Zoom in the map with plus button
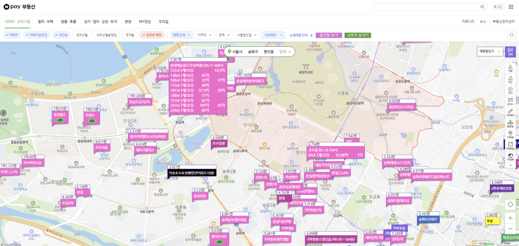519x246 pixels. (510, 218)
